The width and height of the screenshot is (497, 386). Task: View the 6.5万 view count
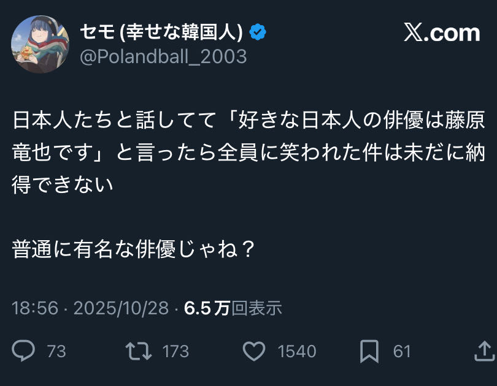(x=207, y=308)
